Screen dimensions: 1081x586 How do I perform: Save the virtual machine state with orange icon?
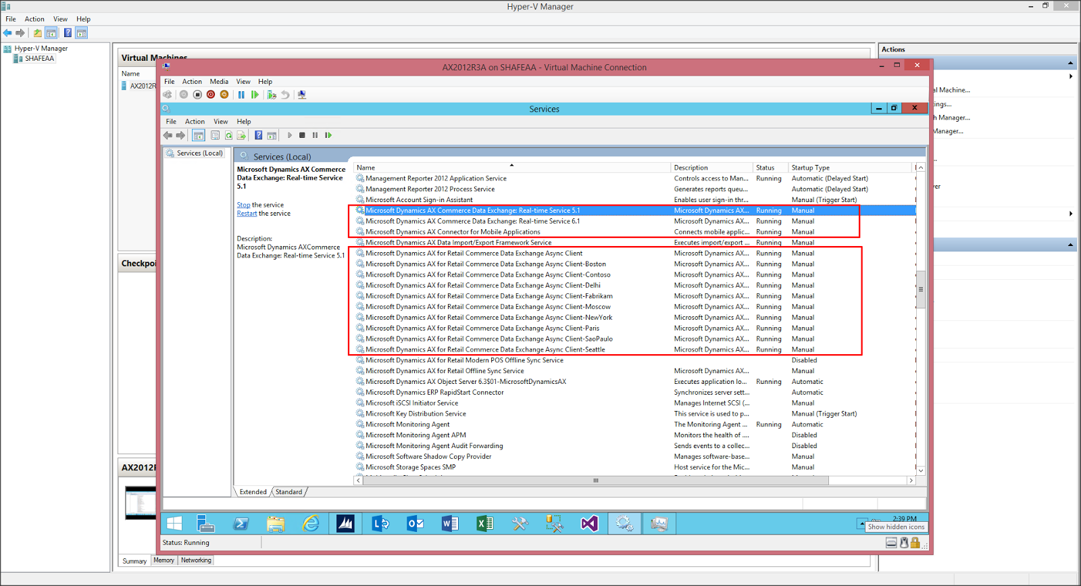224,95
